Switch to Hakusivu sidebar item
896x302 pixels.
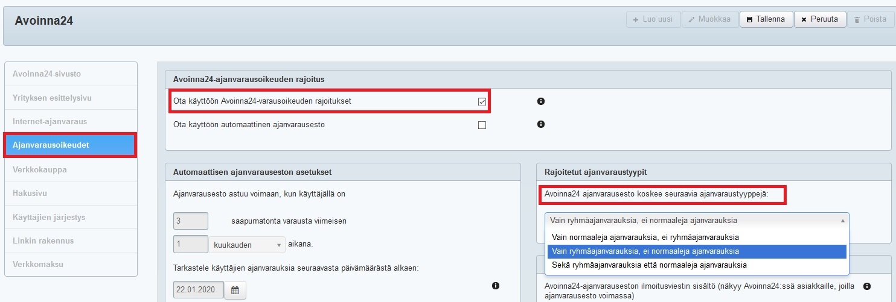pyautogui.click(x=30, y=193)
